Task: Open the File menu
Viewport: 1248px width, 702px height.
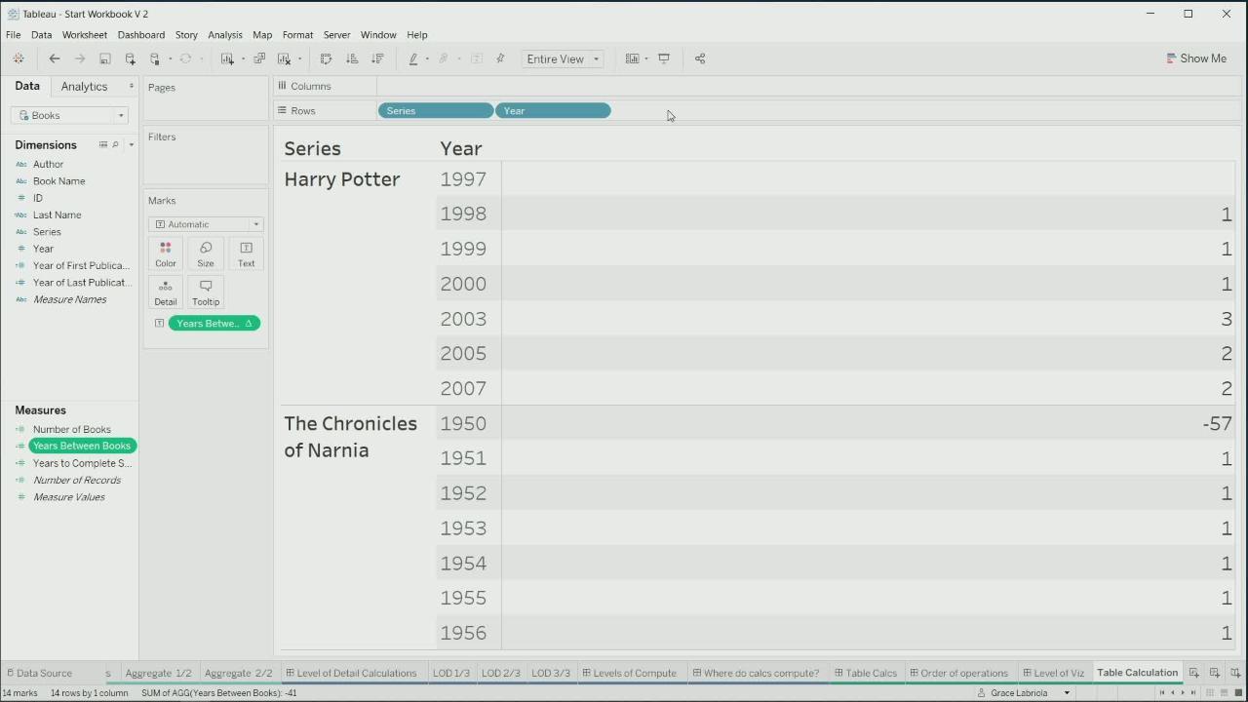Action: tap(13, 34)
